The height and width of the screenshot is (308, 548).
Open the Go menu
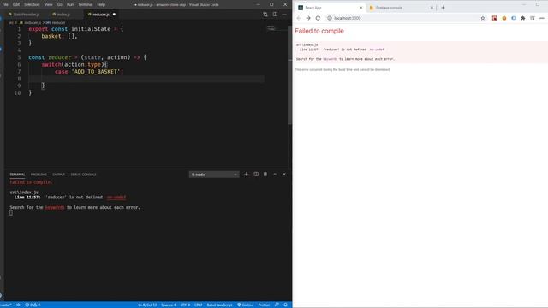pyautogui.click(x=60, y=4)
